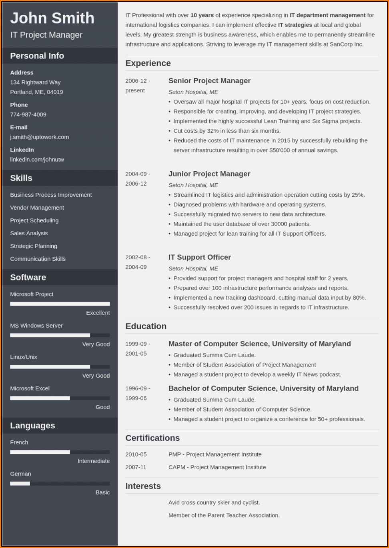Screen dimensions: 389x548
Task: Click the Junior Project Manager job title
Action: [209, 174]
